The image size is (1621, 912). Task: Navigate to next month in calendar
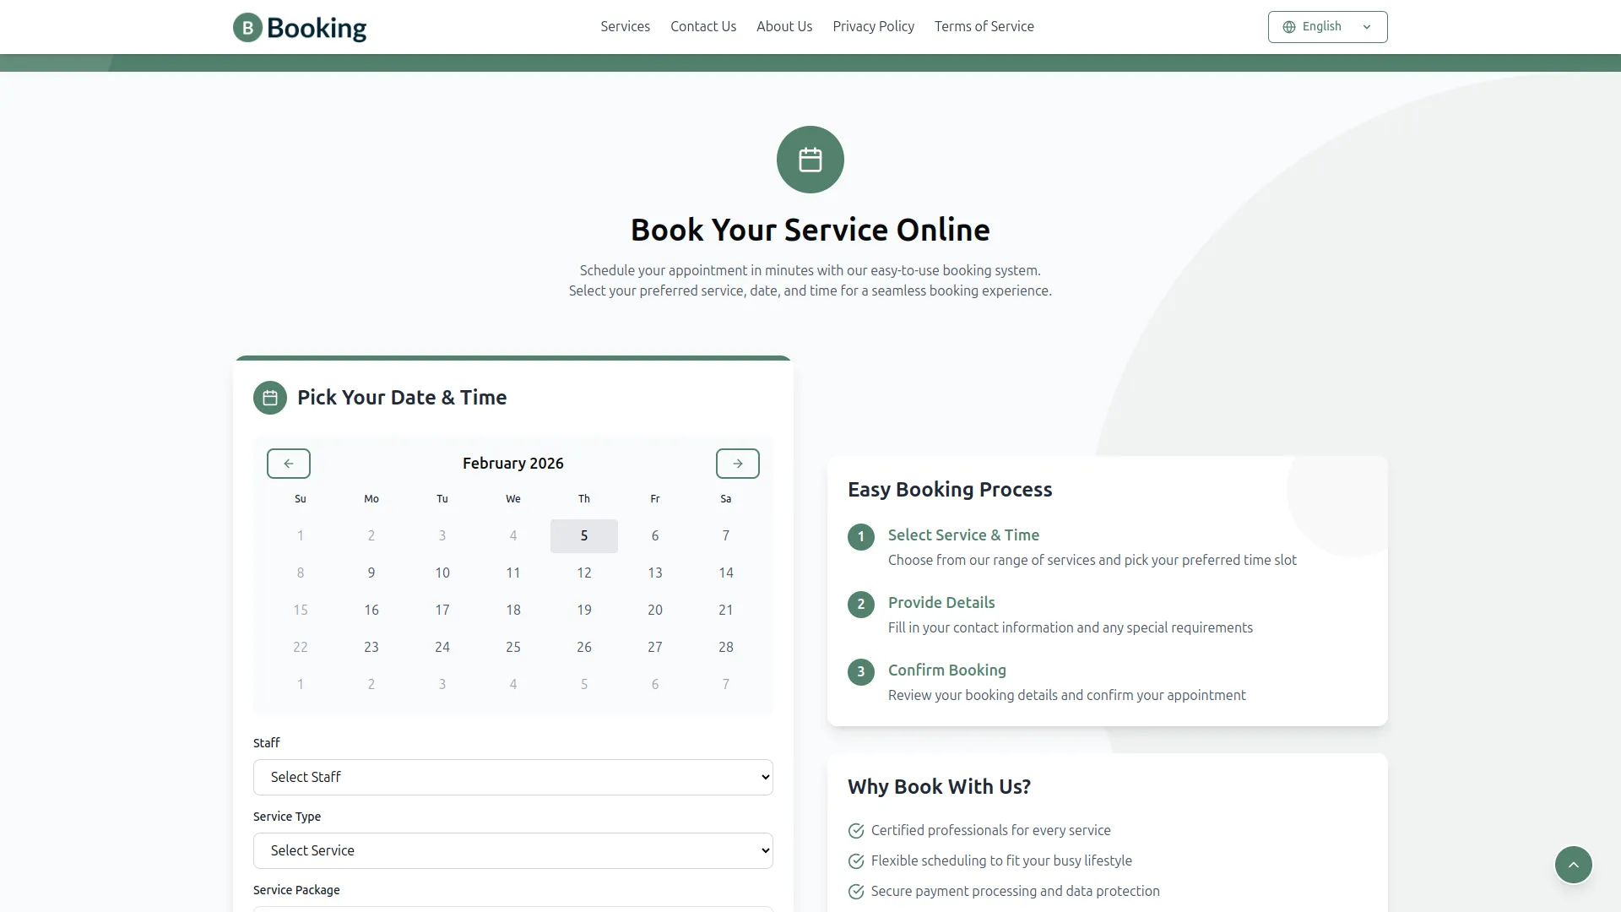[x=737, y=463]
